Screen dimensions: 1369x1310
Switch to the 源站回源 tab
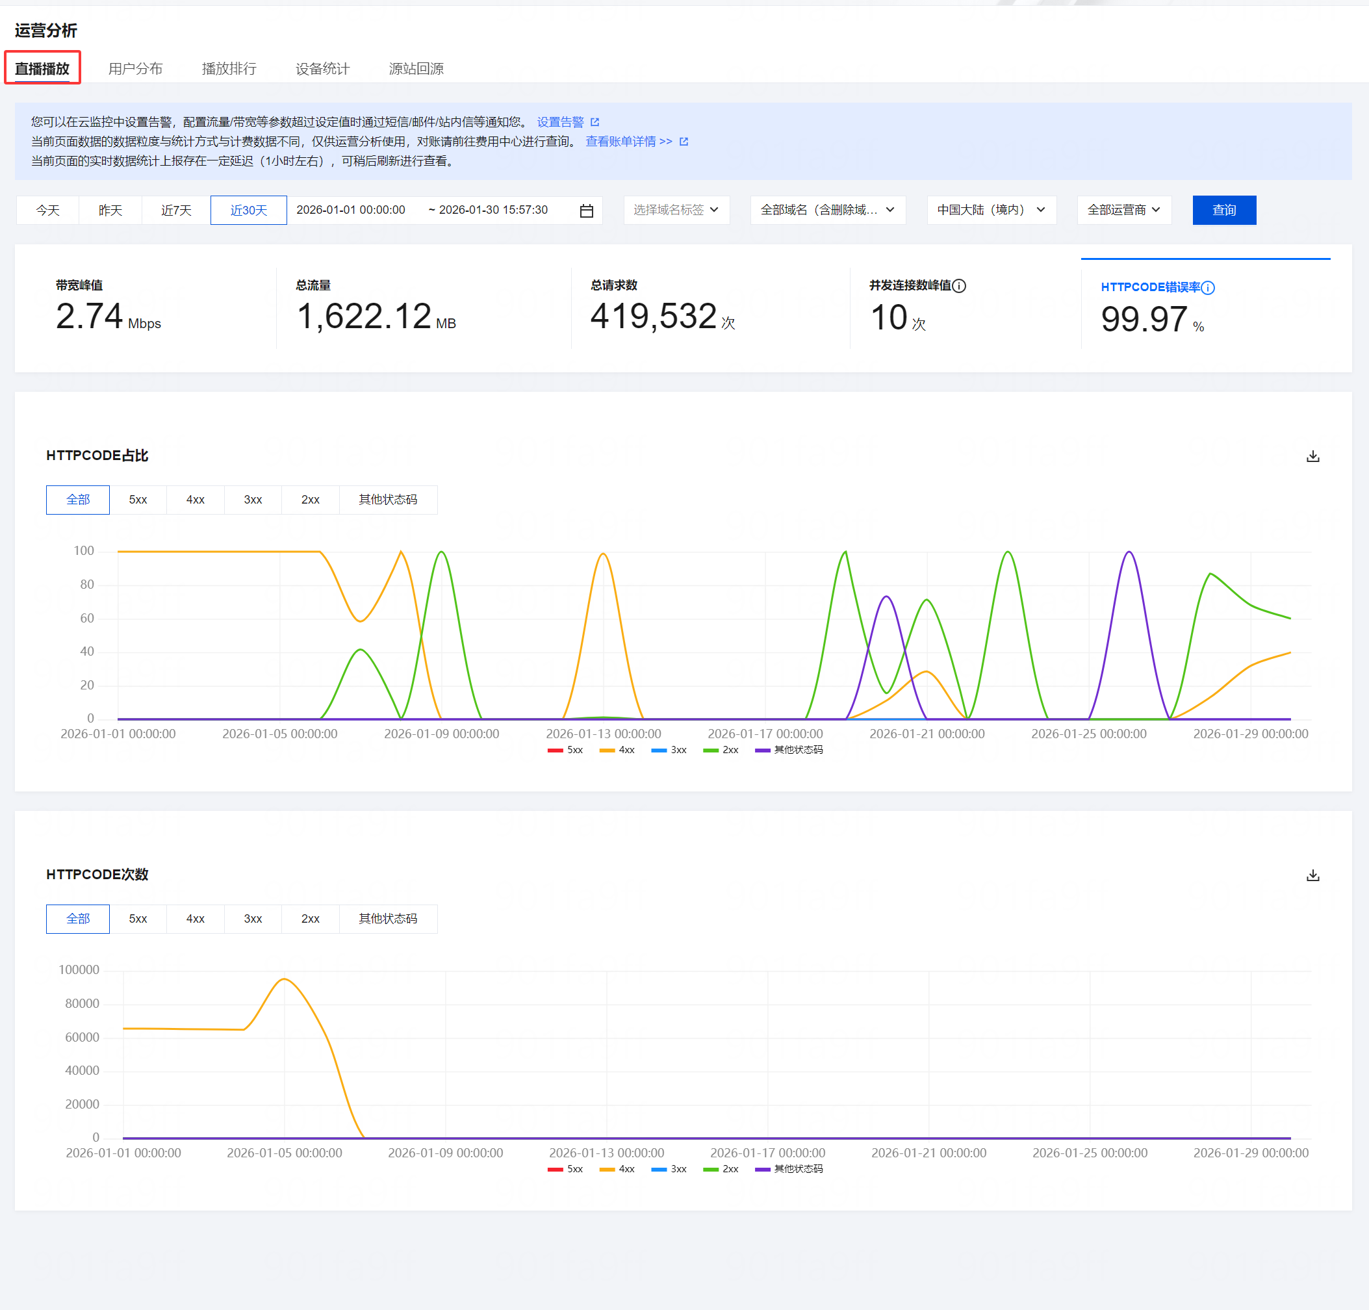[416, 68]
